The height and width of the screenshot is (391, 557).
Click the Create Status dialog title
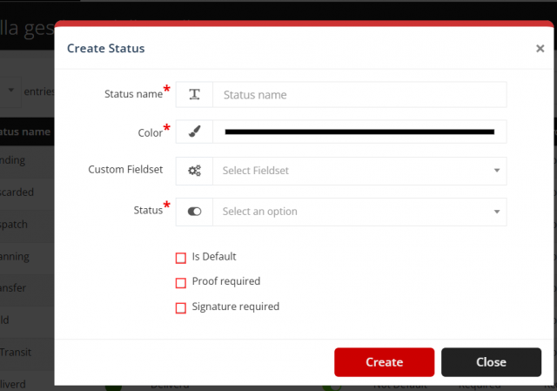point(106,49)
